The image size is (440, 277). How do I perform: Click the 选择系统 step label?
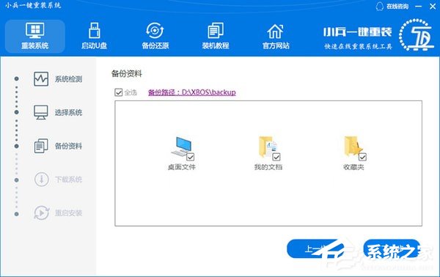68,113
